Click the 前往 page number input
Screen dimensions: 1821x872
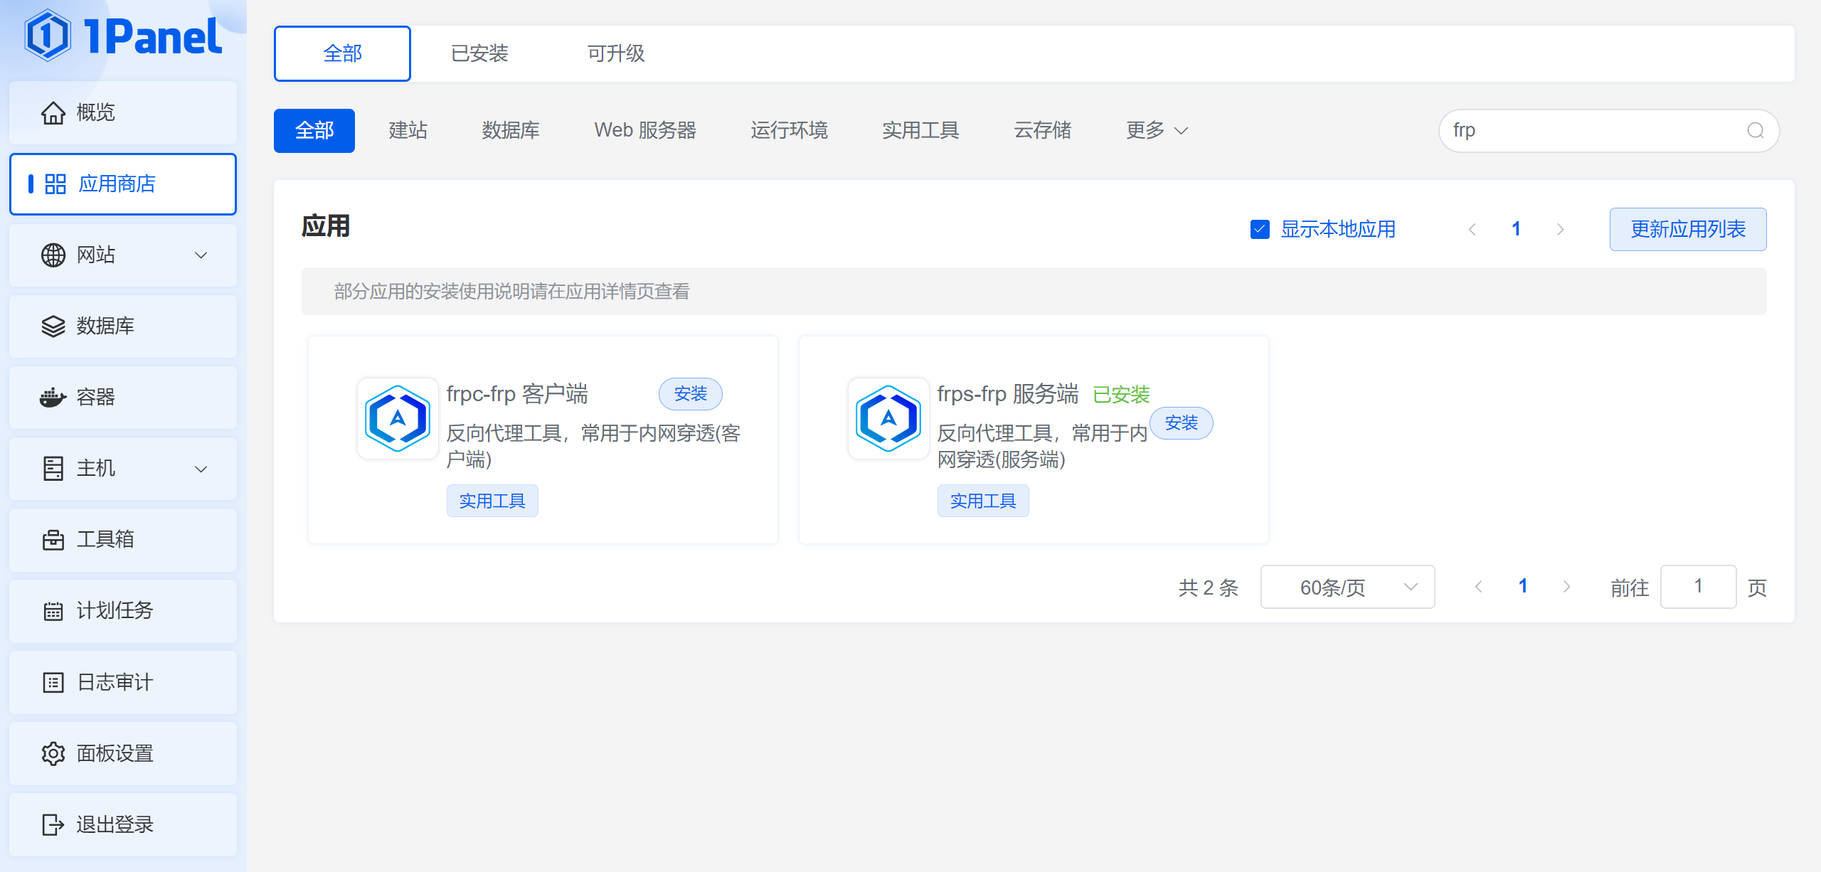pyautogui.click(x=1698, y=587)
